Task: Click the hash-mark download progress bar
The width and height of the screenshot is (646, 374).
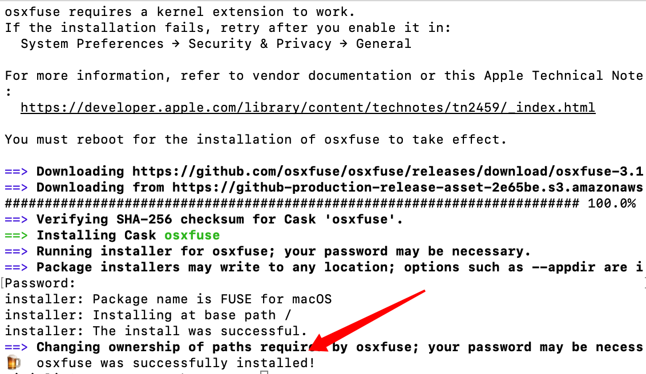Action: pyautogui.click(x=291, y=203)
